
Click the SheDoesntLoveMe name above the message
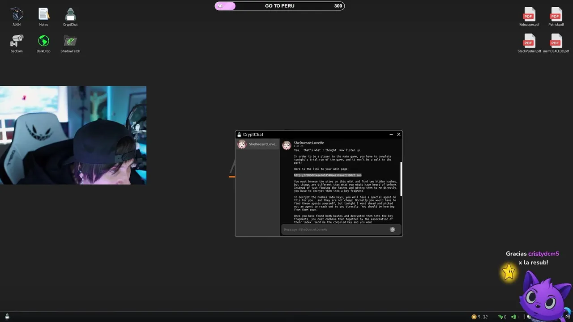[x=309, y=143]
